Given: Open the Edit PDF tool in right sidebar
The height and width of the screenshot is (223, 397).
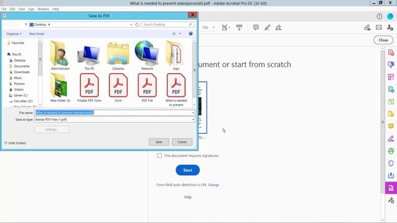Looking at the screenshot, I should (x=391, y=89).
